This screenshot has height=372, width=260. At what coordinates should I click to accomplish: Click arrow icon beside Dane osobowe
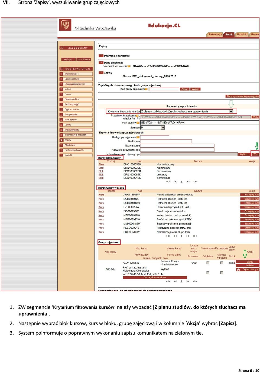click(61, 79)
